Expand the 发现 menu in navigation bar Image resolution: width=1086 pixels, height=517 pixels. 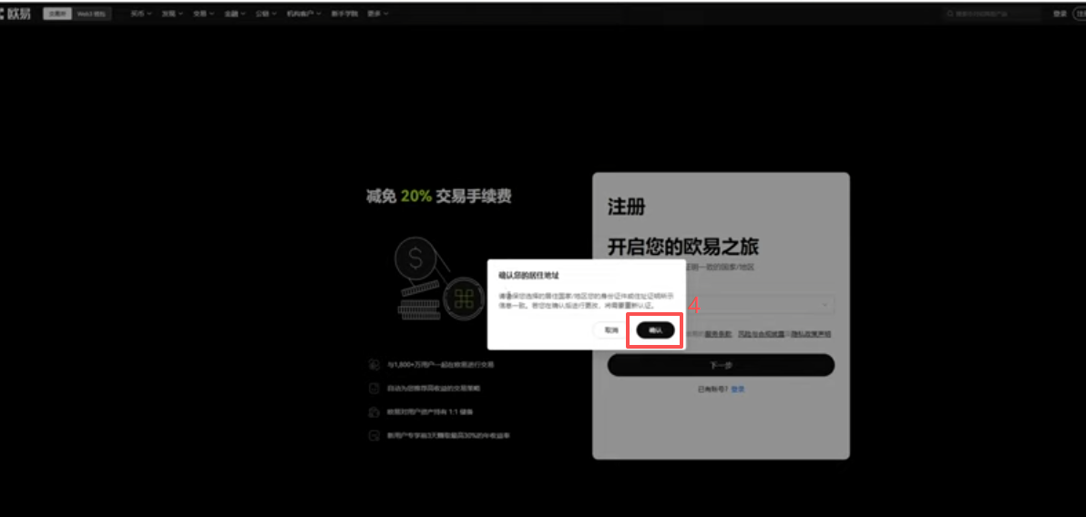(x=172, y=14)
